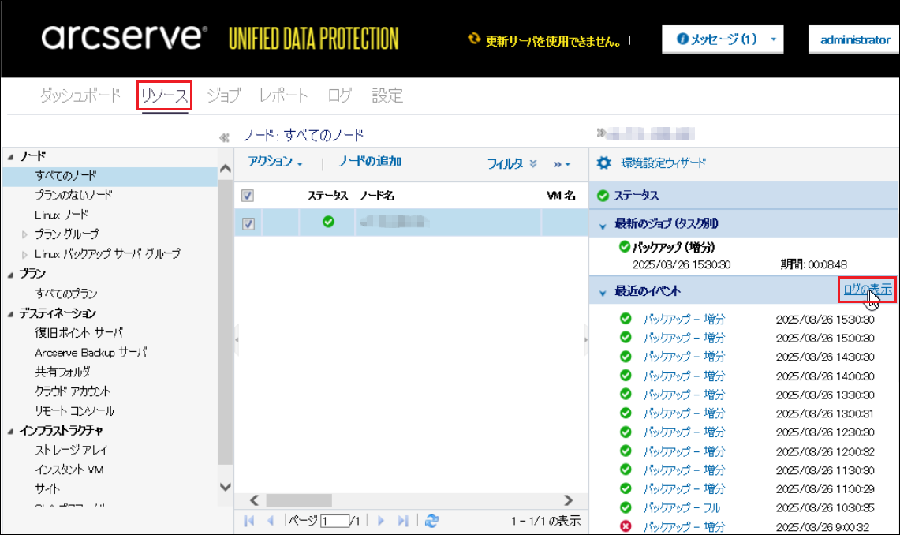The image size is (900, 535).
Task: Expand Linux バックアップ サーバ グループ
Action: pos(24,254)
